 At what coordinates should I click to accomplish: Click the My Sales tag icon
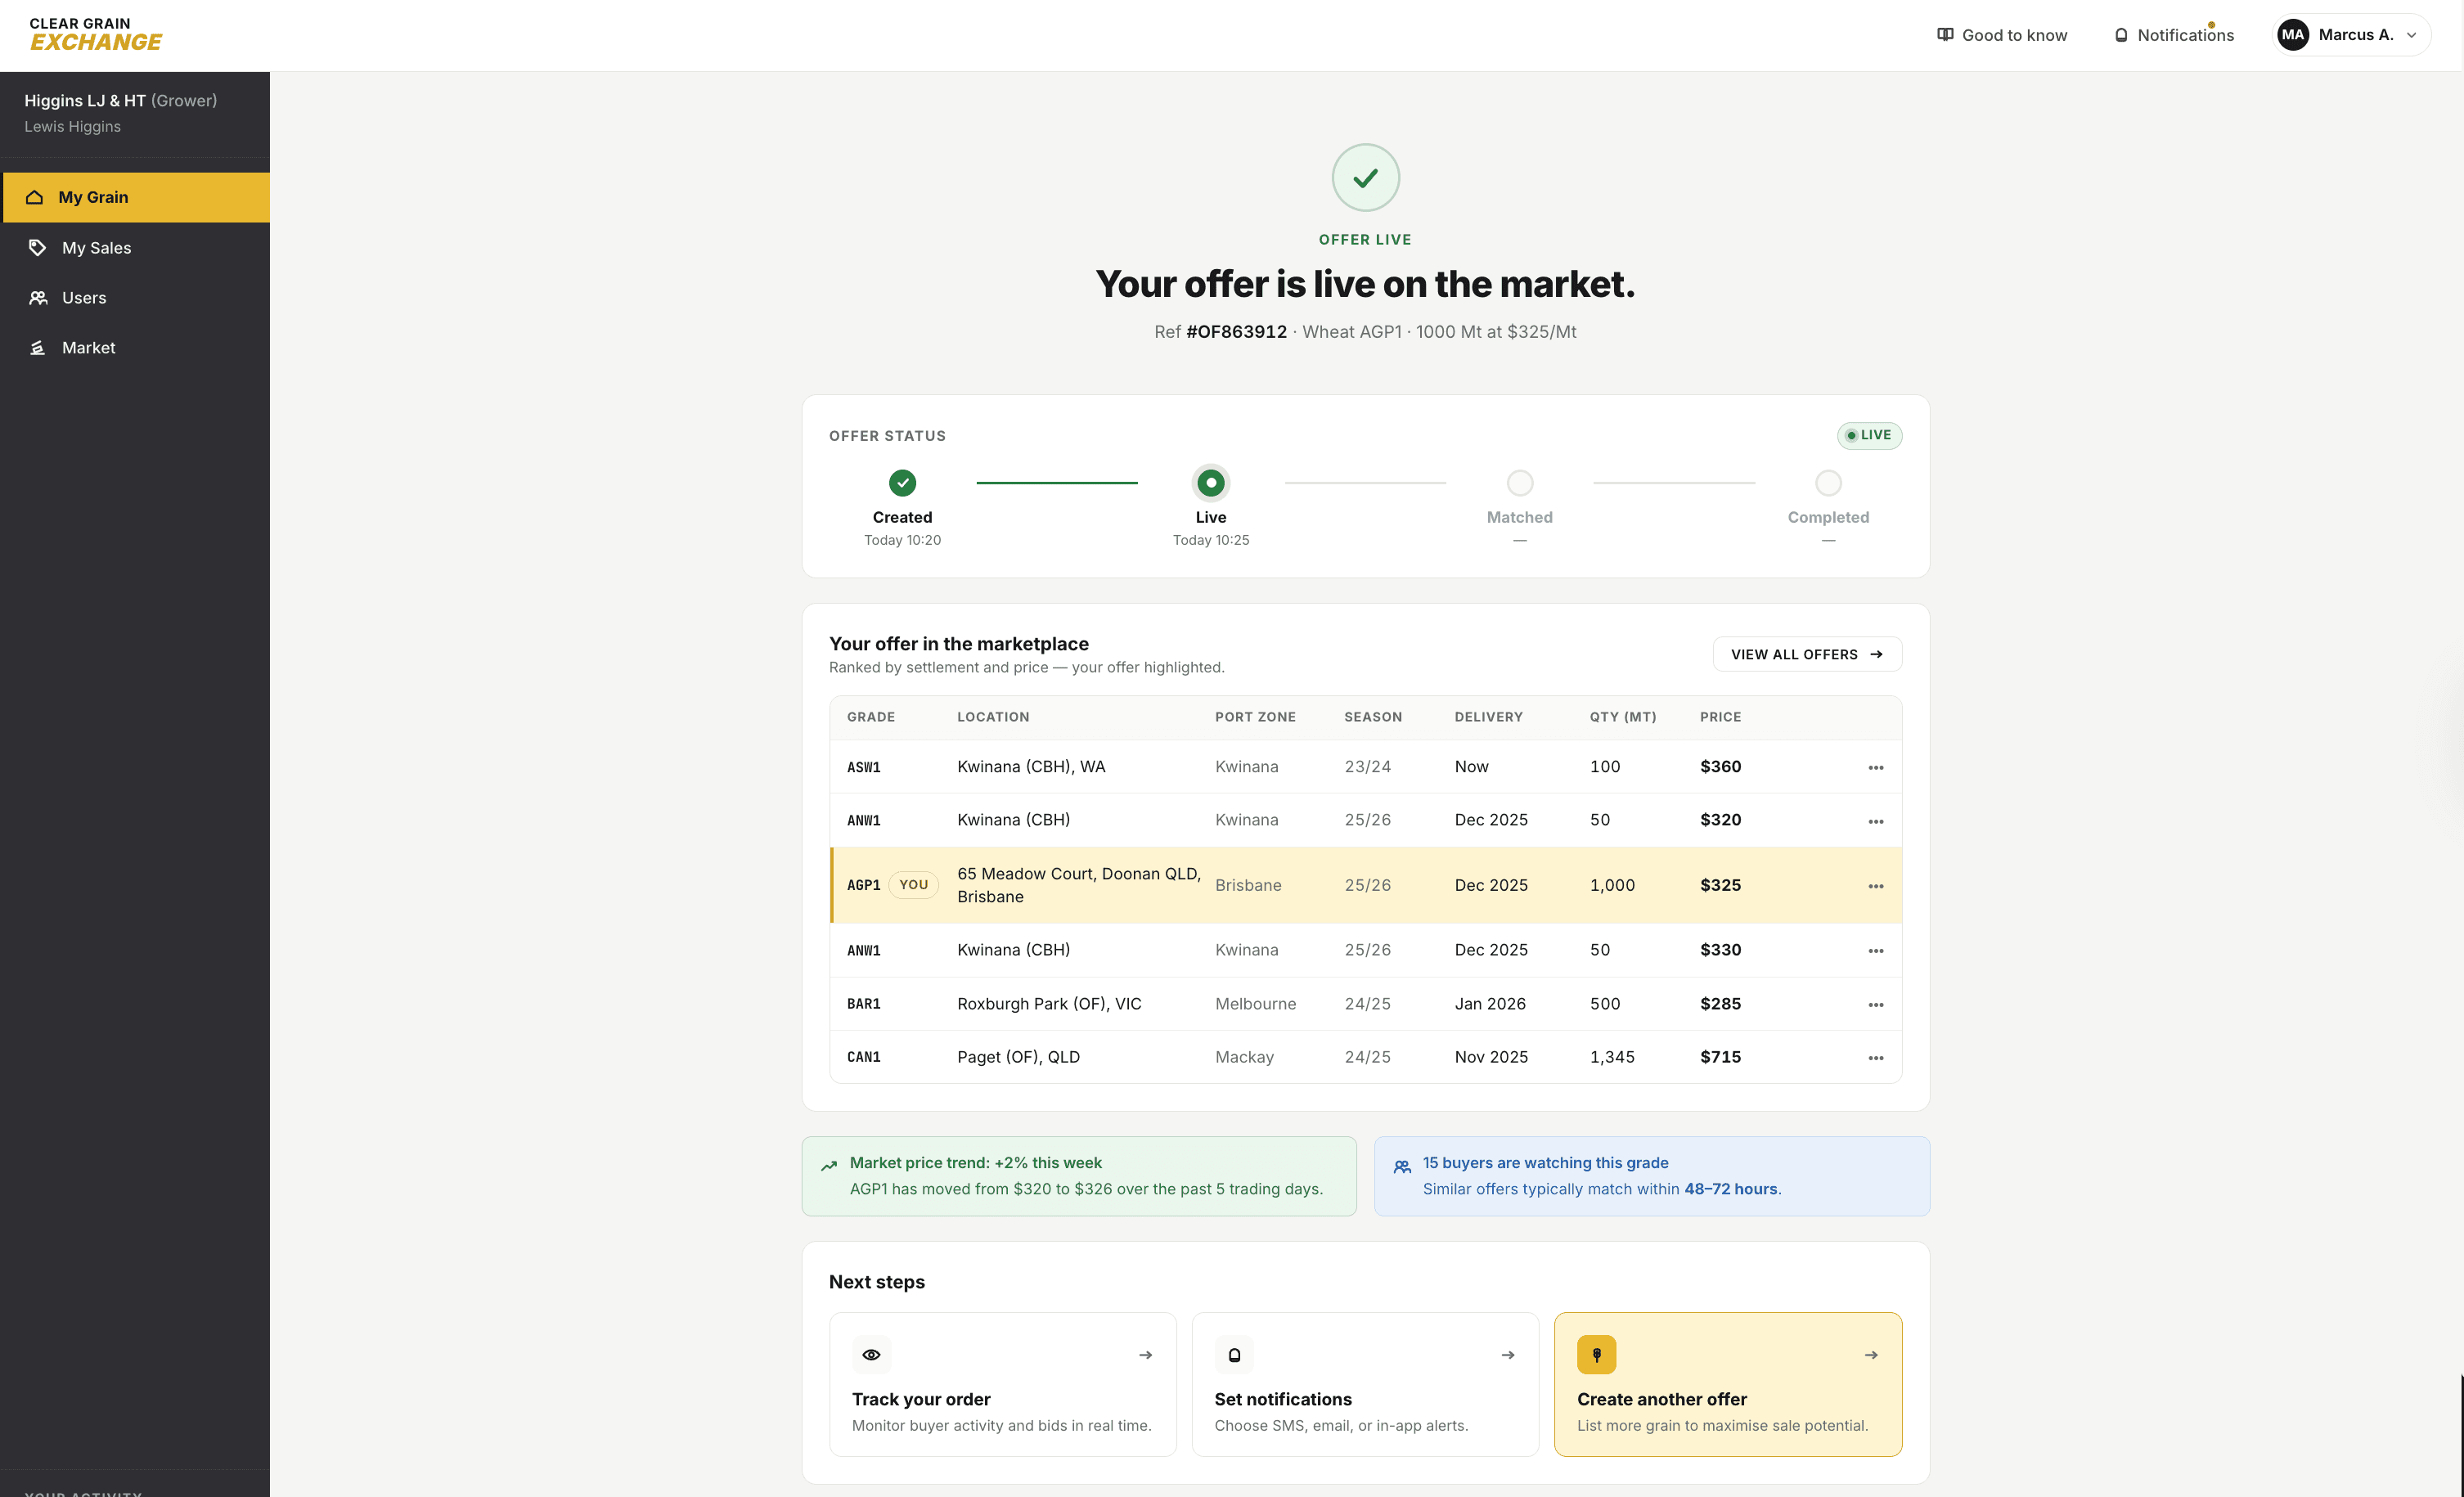tap(38, 247)
